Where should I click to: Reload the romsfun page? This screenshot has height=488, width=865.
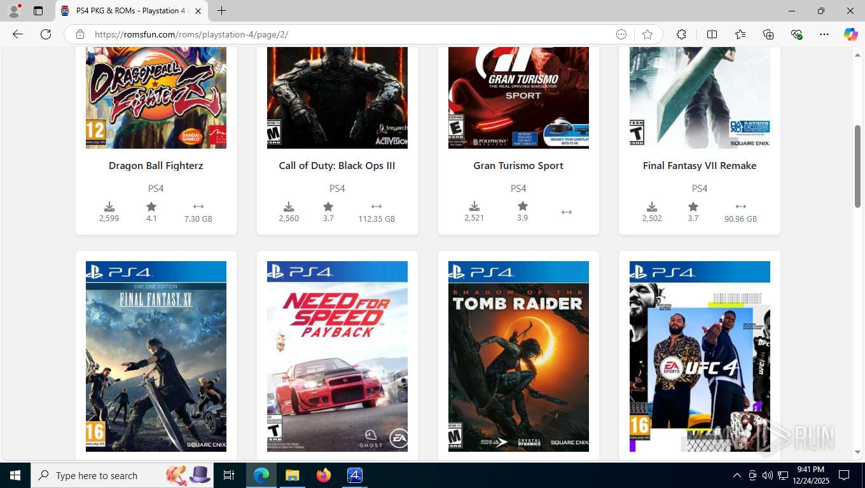pos(46,34)
